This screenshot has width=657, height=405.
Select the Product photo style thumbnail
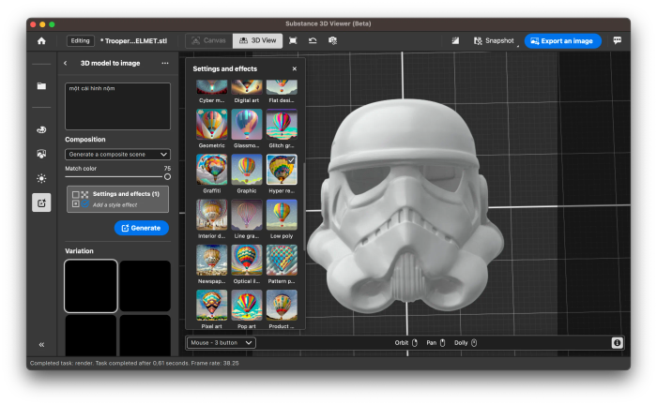pos(282,305)
